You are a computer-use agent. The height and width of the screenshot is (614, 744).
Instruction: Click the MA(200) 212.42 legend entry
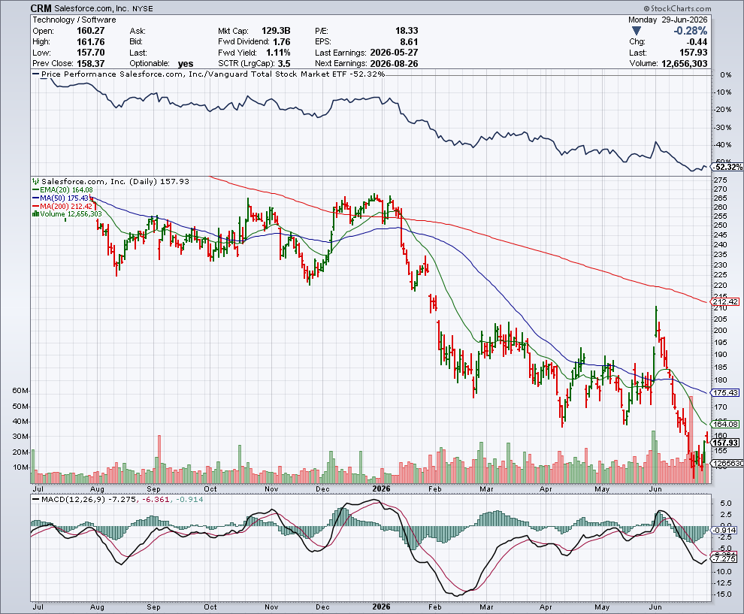click(x=62, y=206)
